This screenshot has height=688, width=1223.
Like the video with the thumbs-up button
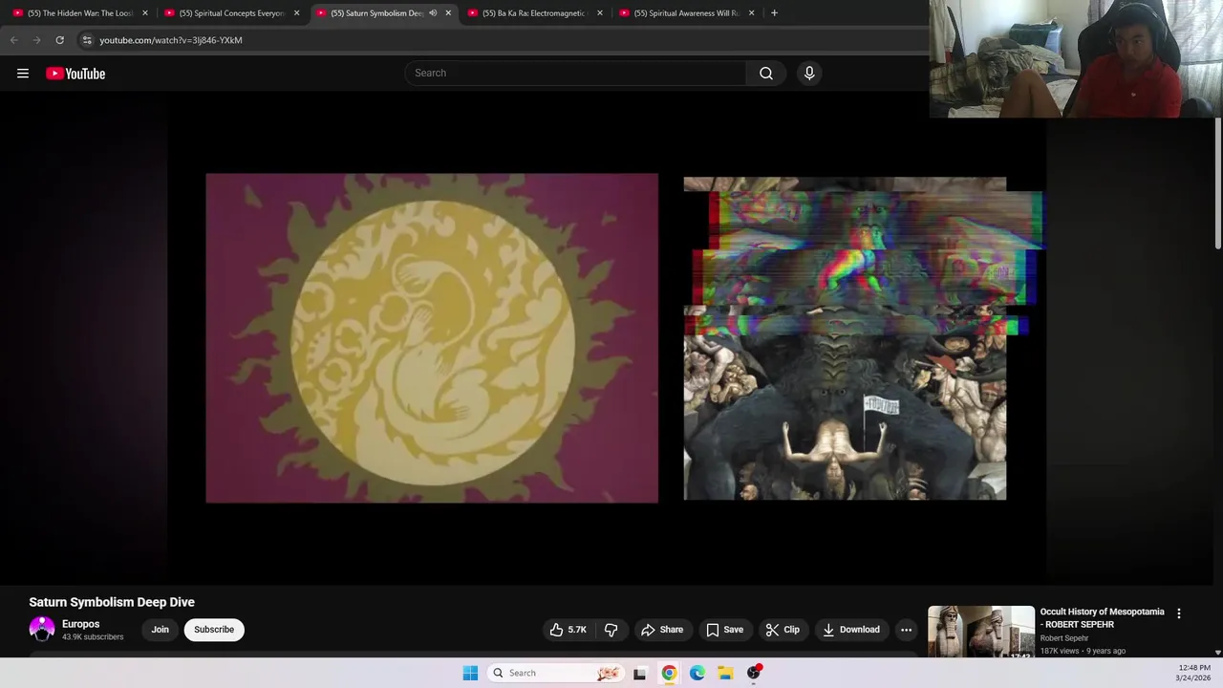point(568,630)
